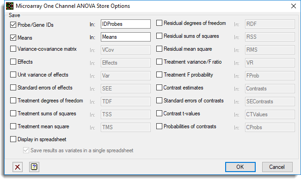
Task: Enable Display in spreadsheet option
Action: click(x=13, y=139)
